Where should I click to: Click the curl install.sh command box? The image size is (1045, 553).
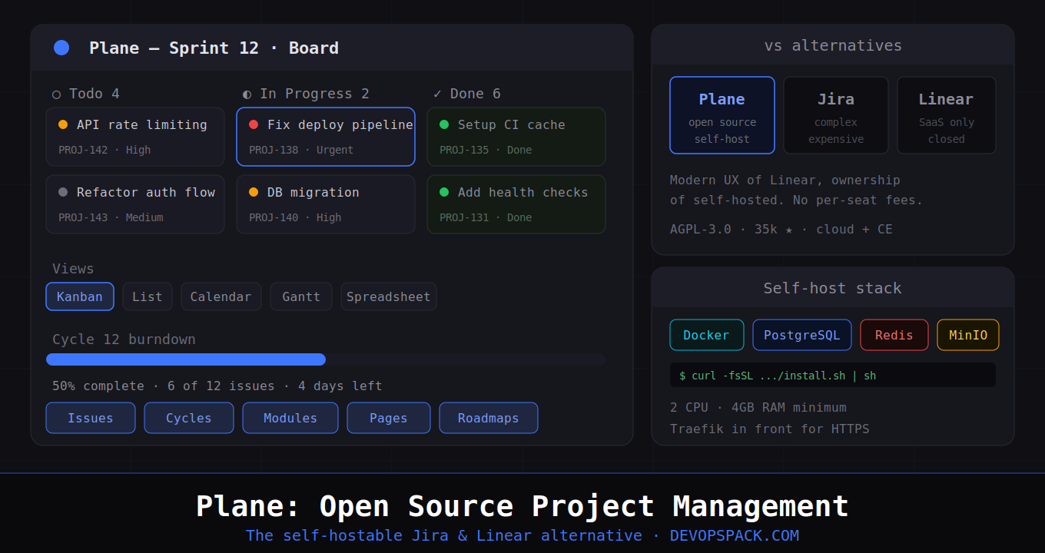click(833, 375)
